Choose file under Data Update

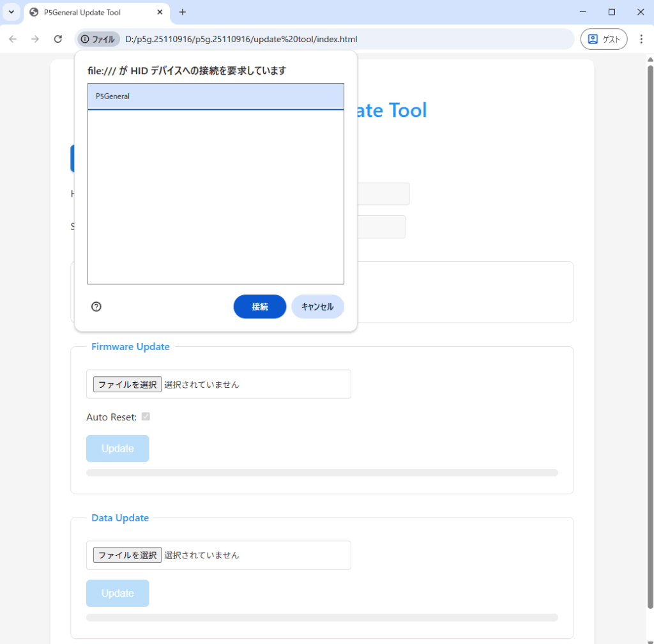tap(127, 555)
